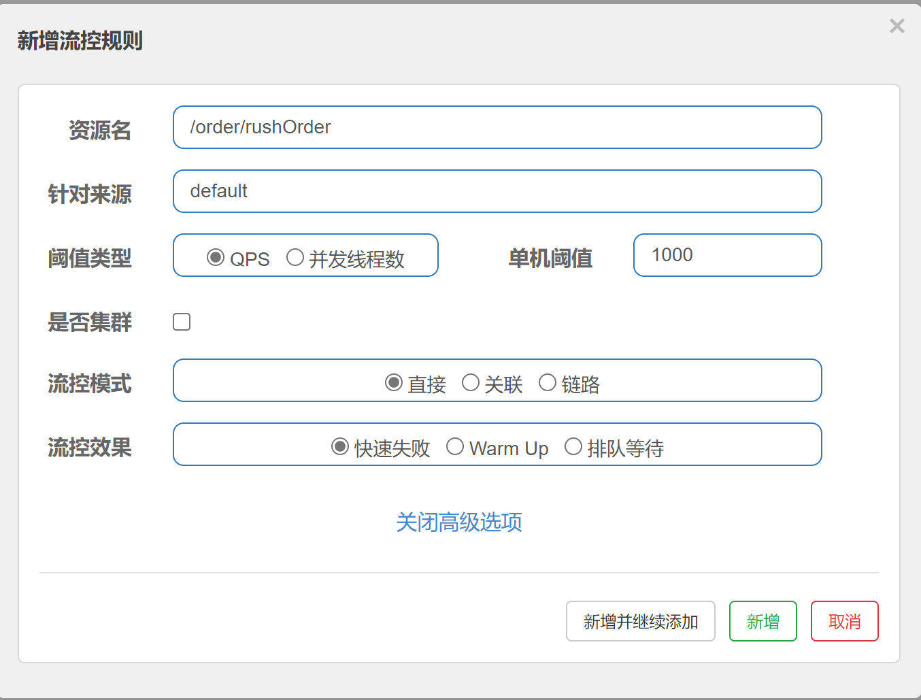Click the 针对来源 field showing default

tap(497, 191)
